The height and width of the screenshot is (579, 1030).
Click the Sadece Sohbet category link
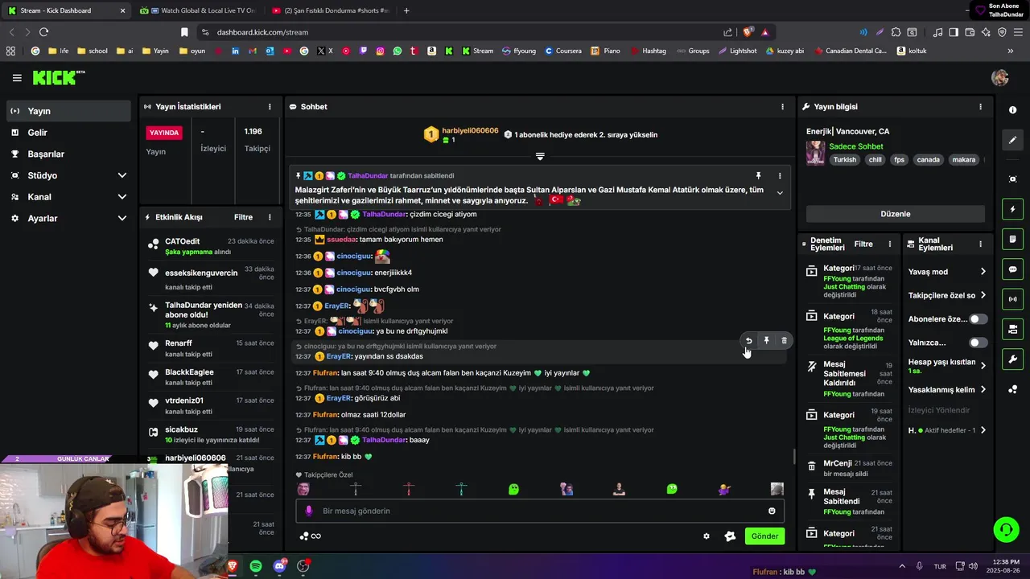pyautogui.click(x=856, y=146)
